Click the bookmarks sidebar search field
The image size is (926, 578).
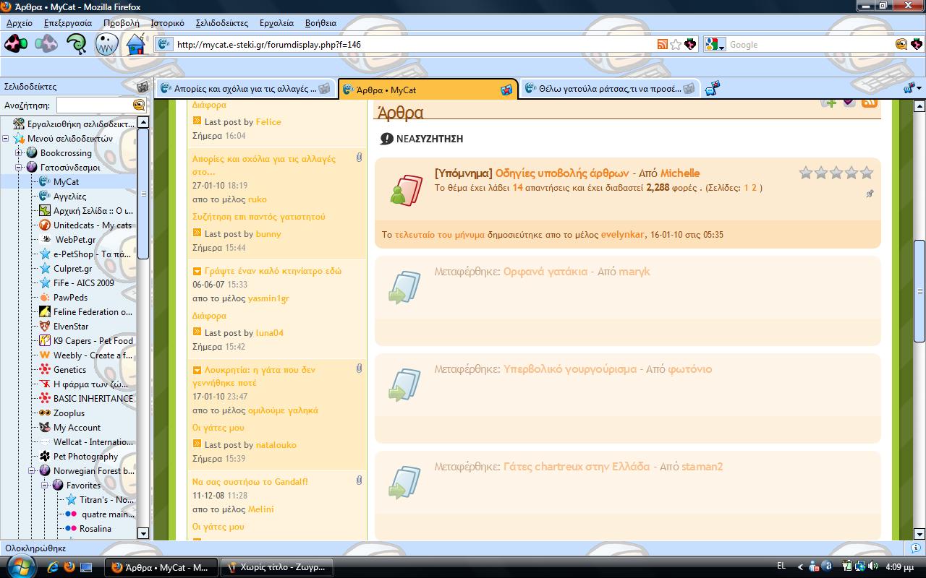[94, 105]
